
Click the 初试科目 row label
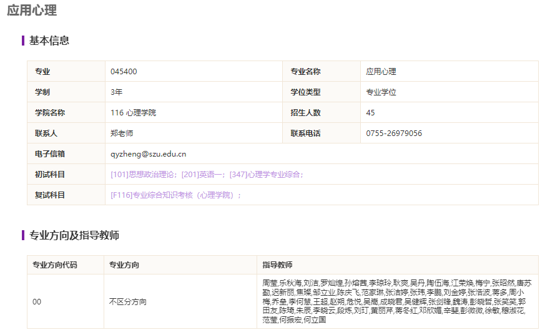[x=50, y=175]
